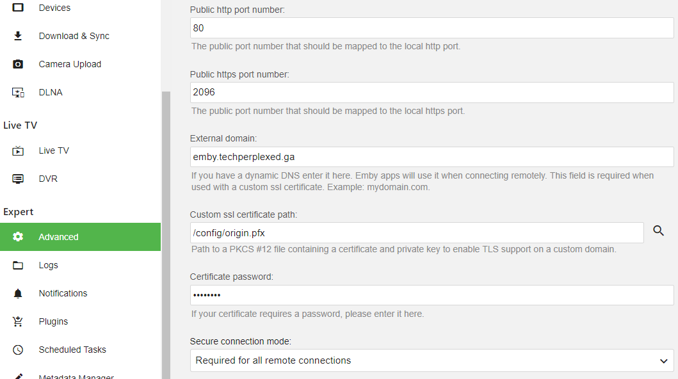Open the Secure connection mode dropdown
Viewport: 678px width, 379px height.
pos(432,360)
